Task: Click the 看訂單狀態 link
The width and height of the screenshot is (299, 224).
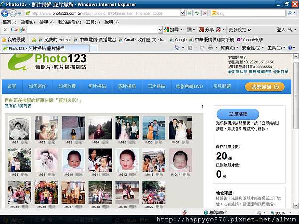Action: click(238, 71)
